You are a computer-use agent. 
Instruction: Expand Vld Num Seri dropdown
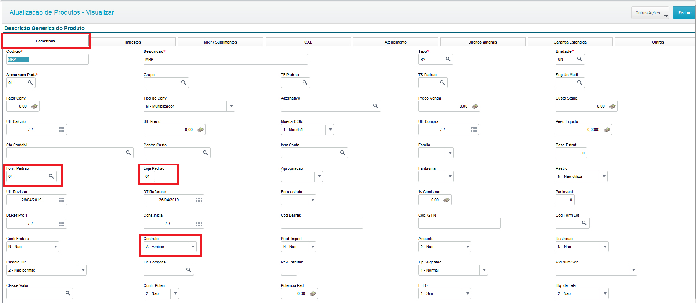point(633,270)
